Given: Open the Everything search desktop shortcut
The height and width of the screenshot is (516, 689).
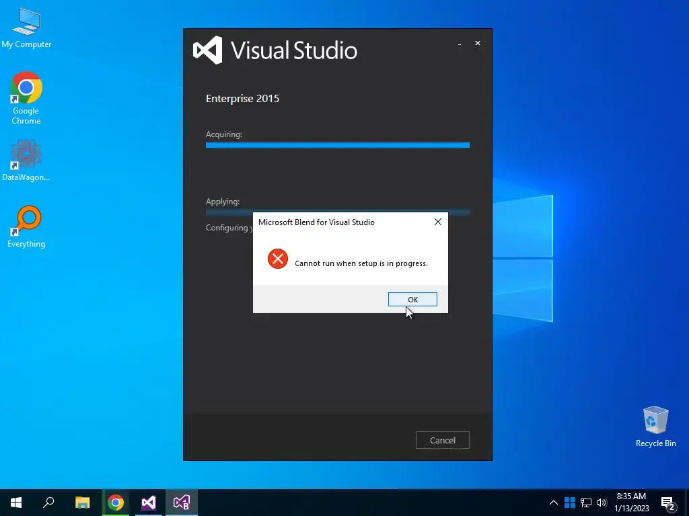Looking at the screenshot, I should click(26, 227).
